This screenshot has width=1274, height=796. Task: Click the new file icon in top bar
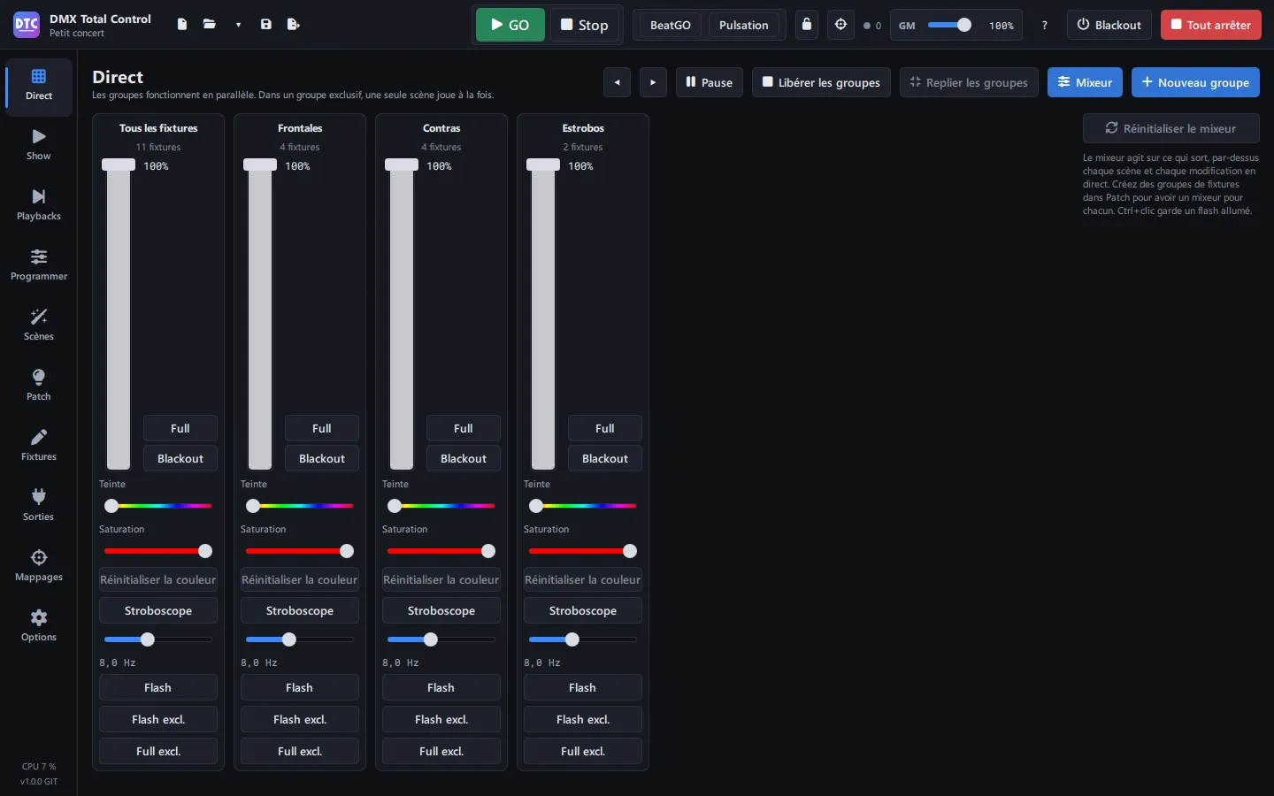[181, 25]
